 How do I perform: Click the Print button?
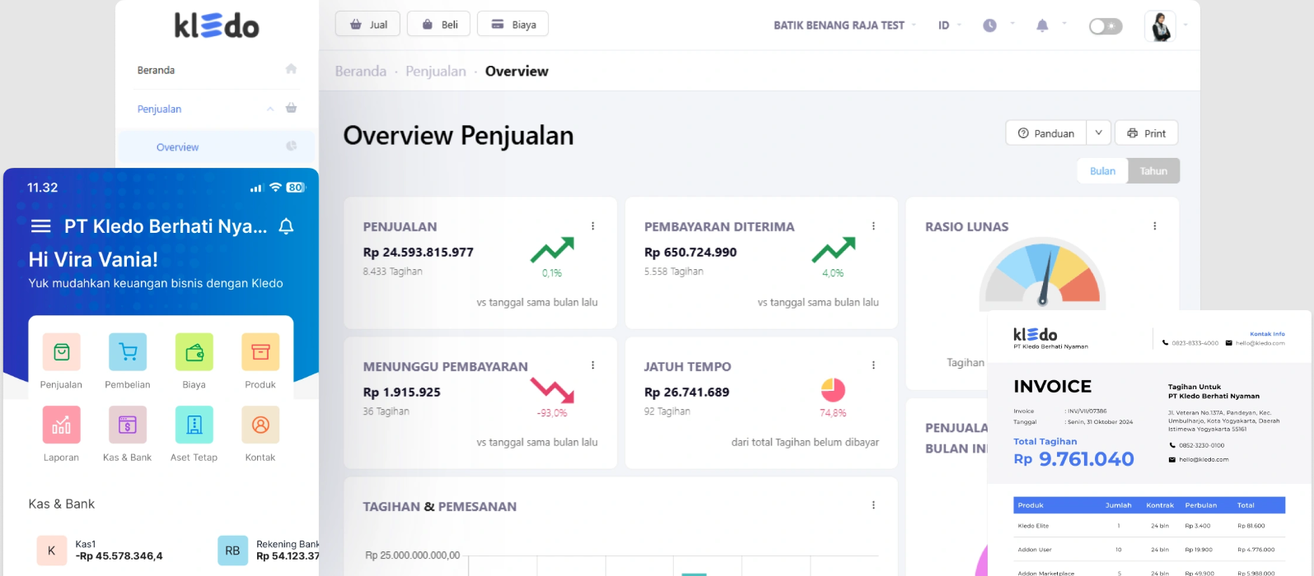click(x=1146, y=133)
